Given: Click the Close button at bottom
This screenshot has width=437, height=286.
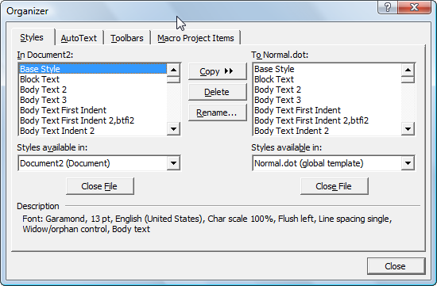Looking at the screenshot, I should tap(396, 266).
